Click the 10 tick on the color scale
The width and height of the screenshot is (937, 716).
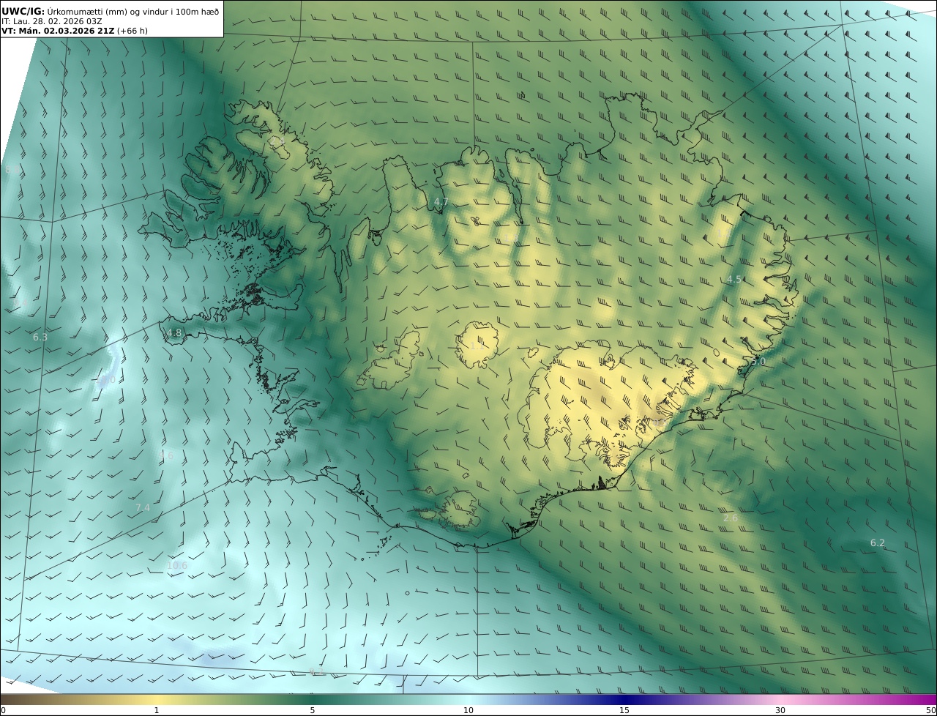coord(468,710)
